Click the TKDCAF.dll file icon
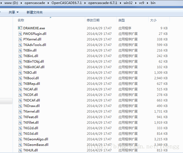Image resolution: width=183 pixels, height=153 pixels. click(20, 100)
